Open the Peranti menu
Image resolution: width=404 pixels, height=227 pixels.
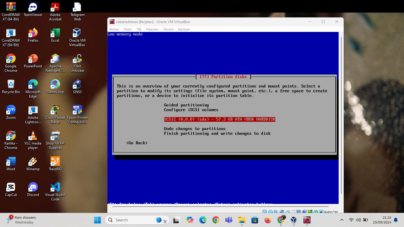(168, 29)
